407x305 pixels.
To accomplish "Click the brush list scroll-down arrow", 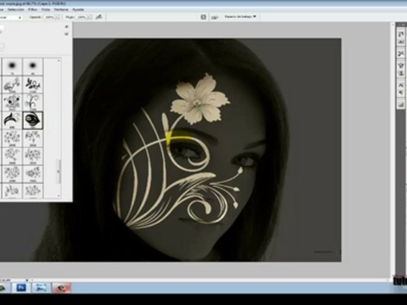I will [59, 196].
